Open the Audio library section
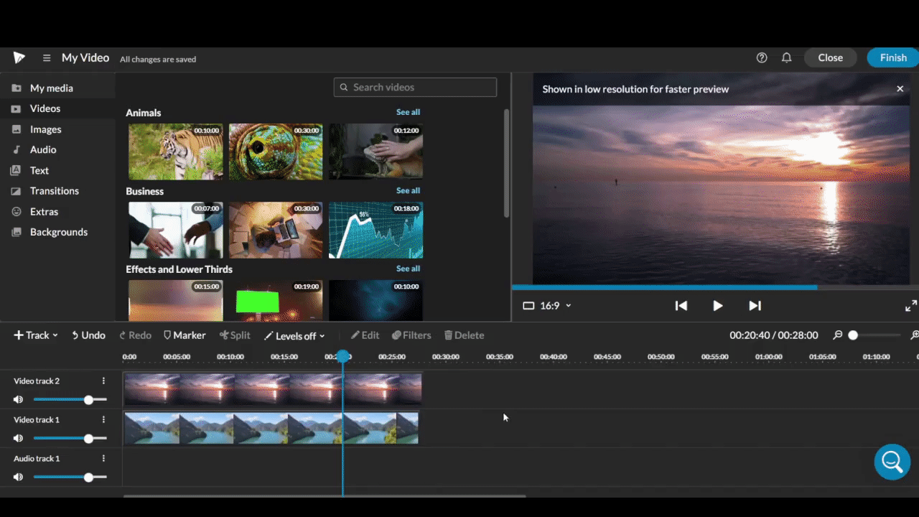The image size is (919, 517). click(x=42, y=150)
